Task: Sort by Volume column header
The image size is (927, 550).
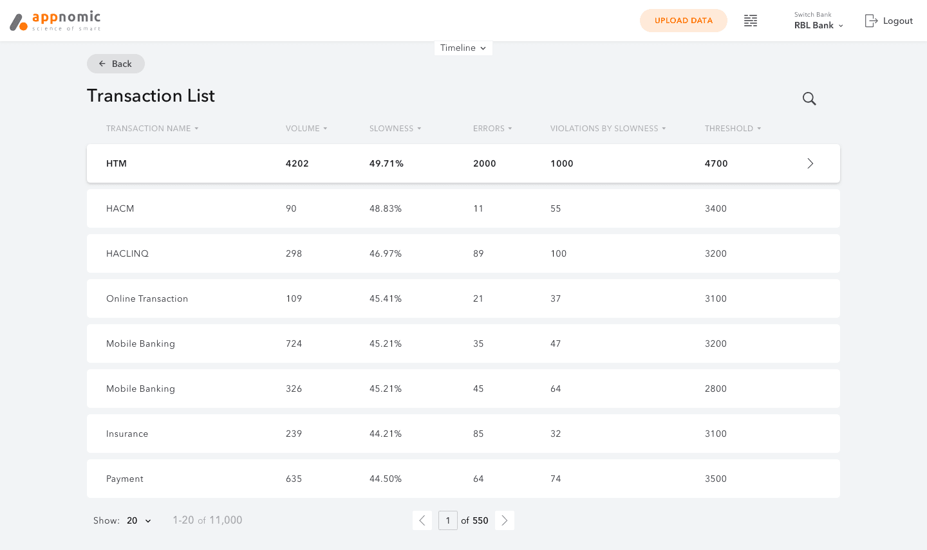Action: coord(306,129)
